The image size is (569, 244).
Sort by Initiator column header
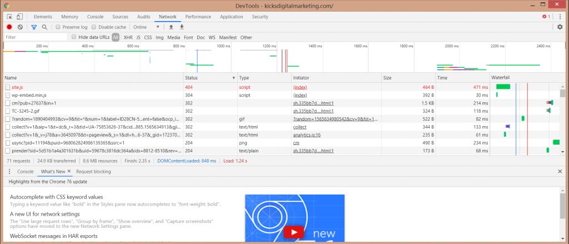pos(336,78)
